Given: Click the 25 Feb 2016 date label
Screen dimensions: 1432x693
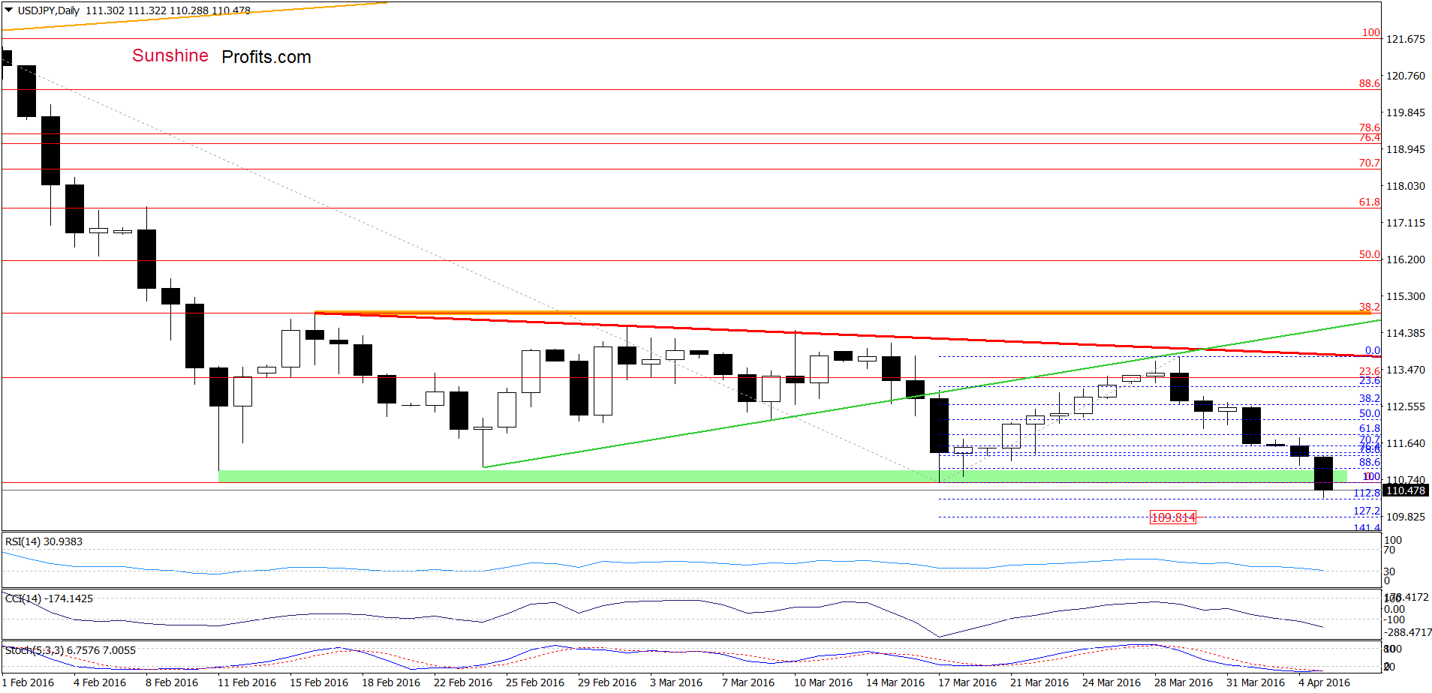Looking at the screenshot, I should pyautogui.click(x=535, y=682).
